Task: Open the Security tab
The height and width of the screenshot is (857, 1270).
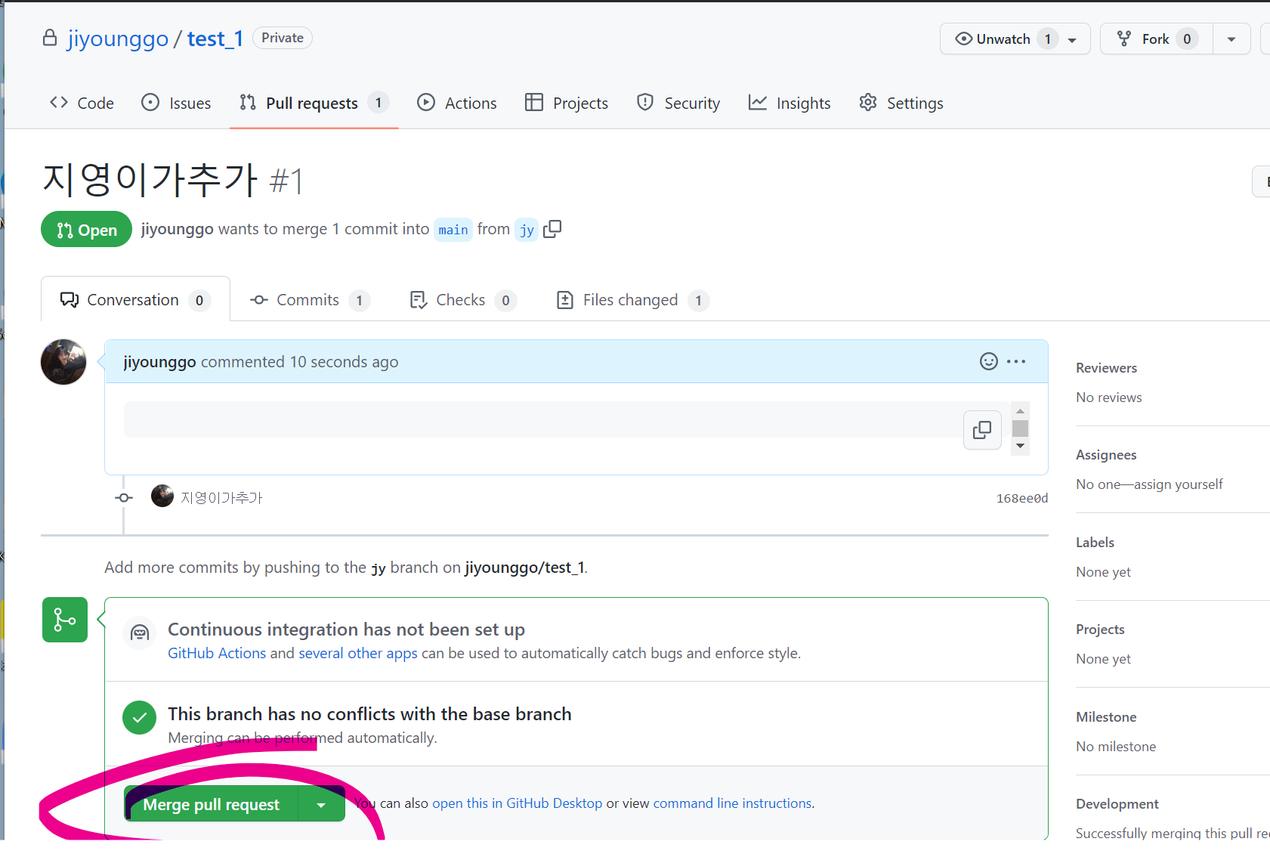Action: [678, 103]
